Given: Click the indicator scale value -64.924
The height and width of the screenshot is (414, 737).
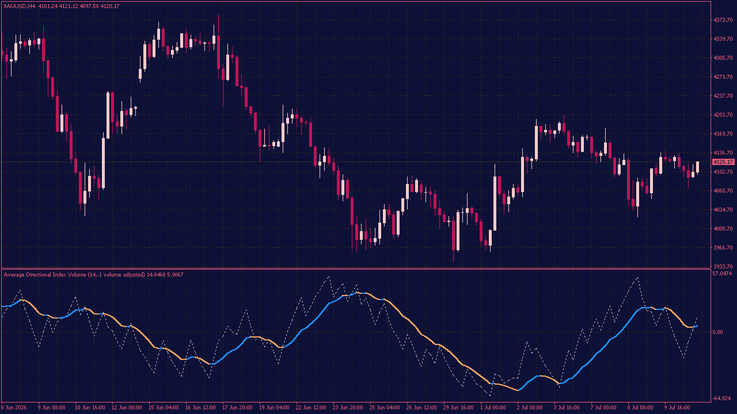Looking at the screenshot, I should point(722,398).
